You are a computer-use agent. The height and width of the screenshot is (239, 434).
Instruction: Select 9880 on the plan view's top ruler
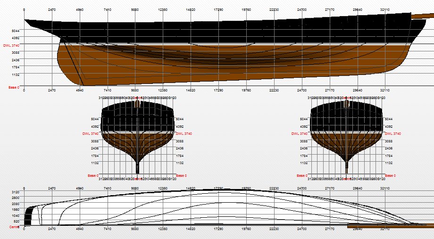(x=135, y=188)
